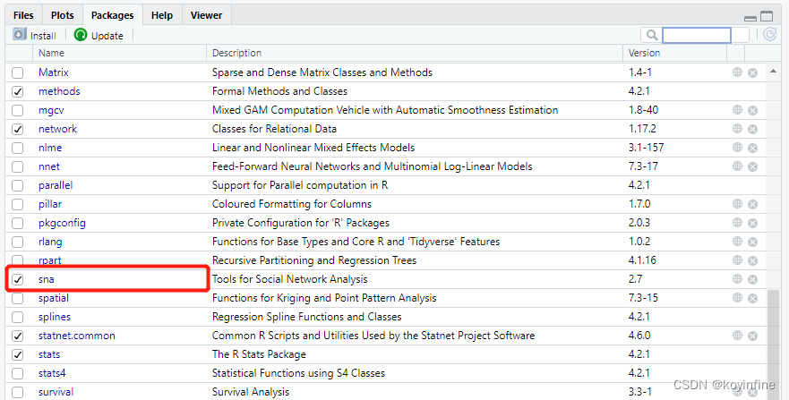
Task: Load the Matrix package with its checkbox
Action: point(17,72)
